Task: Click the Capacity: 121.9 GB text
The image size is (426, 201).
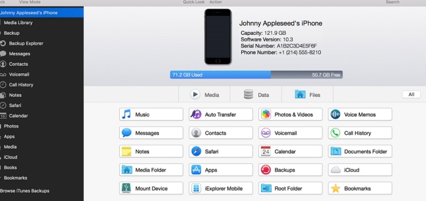Action: pyautogui.click(x=263, y=33)
